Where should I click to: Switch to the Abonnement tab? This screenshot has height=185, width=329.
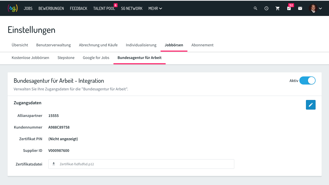[x=202, y=45]
